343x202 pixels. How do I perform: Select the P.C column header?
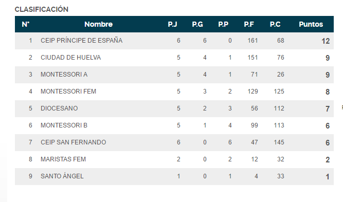pos(275,24)
